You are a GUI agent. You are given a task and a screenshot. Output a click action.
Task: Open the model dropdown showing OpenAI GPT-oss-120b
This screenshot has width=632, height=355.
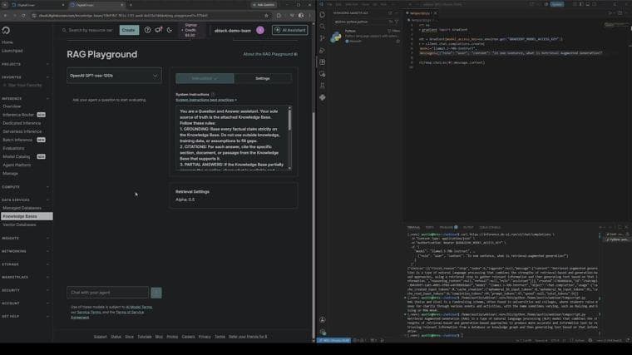[x=114, y=76]
